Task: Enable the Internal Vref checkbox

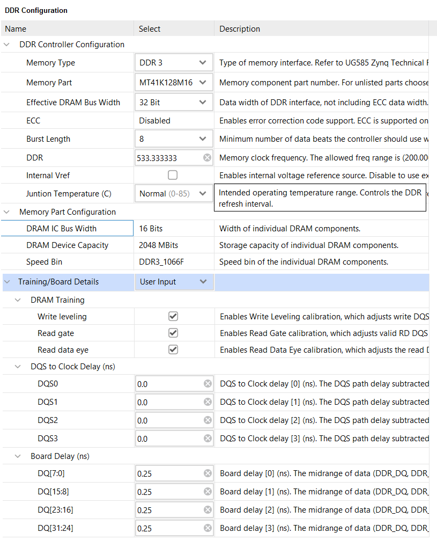Action: coord(173,175)
